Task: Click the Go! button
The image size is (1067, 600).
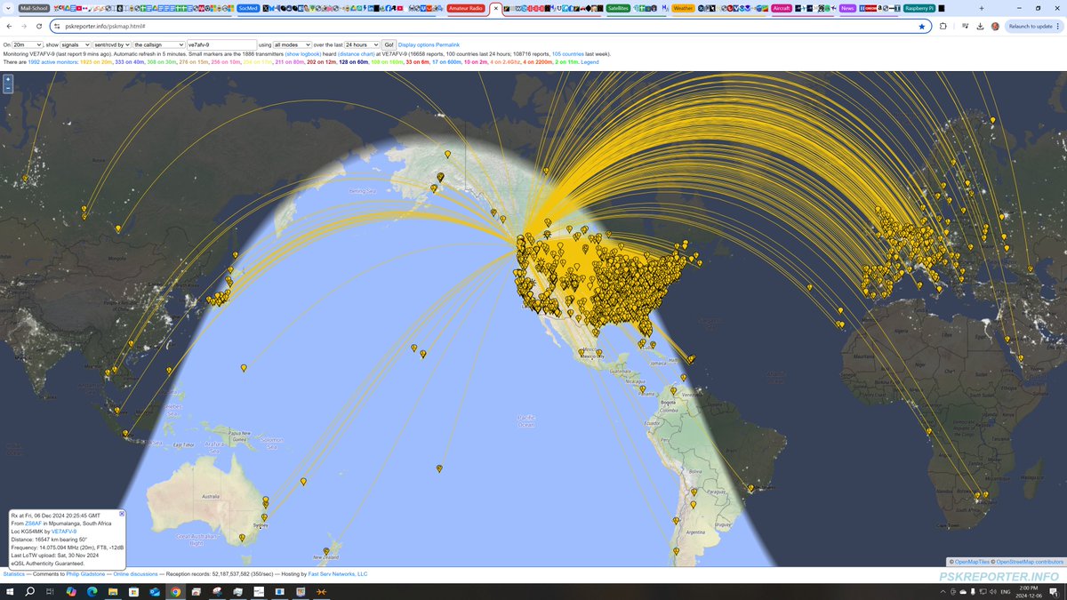Action: 389,44
